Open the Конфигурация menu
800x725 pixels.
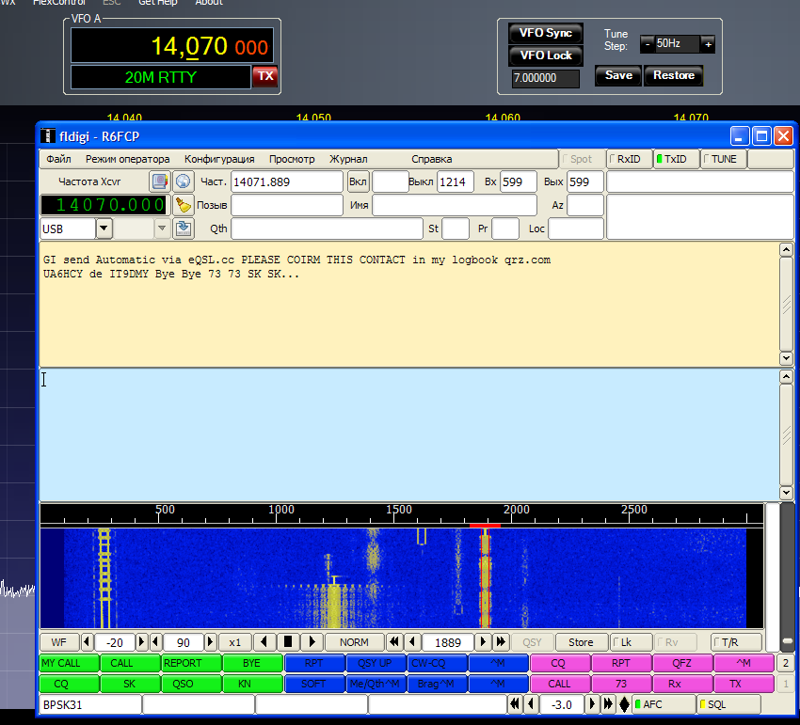[x=219, y=159]
